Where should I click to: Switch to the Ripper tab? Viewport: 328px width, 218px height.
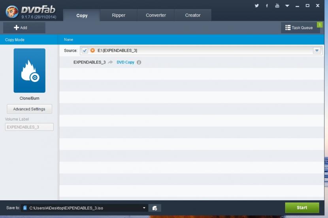tap(119, 15)
